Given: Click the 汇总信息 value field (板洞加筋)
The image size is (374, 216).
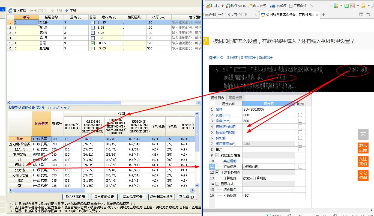Looking at the screenshot, I should pyautogui.click(x=268, y=167).
